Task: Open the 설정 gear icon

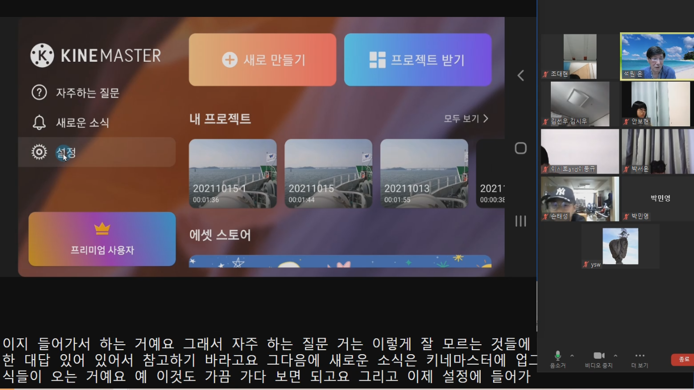Action: [39, 152]
